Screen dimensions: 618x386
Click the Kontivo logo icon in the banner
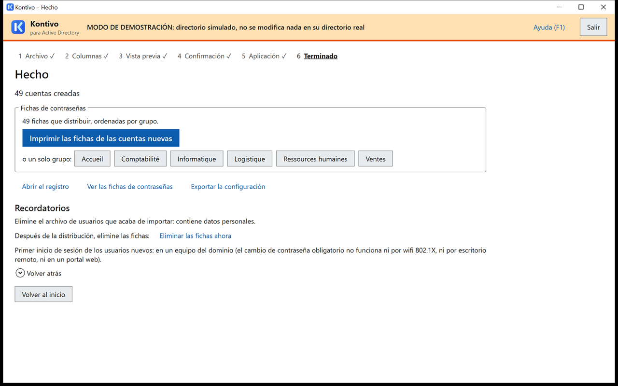coord(18,27)
